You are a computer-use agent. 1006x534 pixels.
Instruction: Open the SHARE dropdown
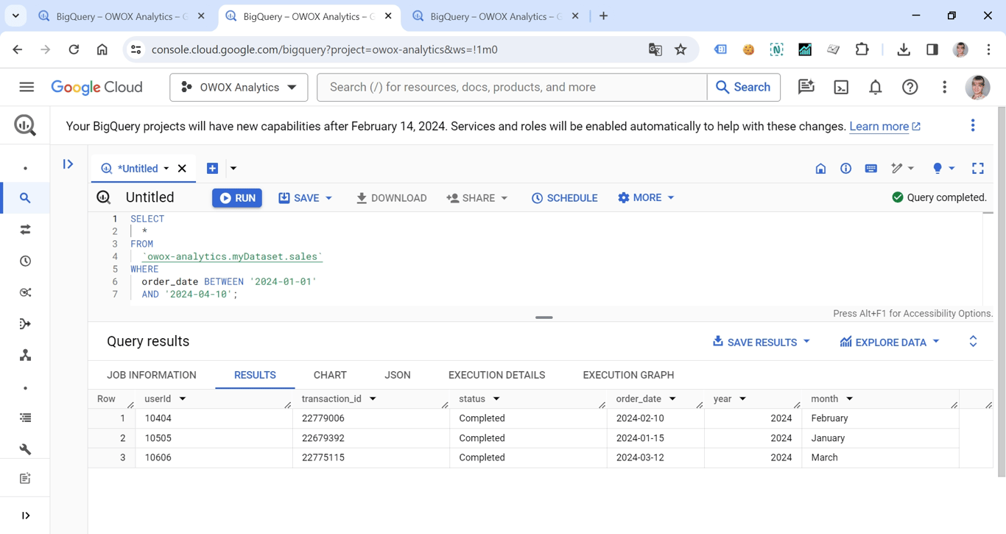(477, 198)
